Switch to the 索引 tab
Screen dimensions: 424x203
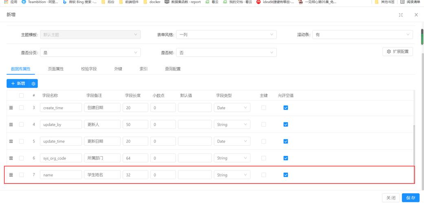point(144,69)
